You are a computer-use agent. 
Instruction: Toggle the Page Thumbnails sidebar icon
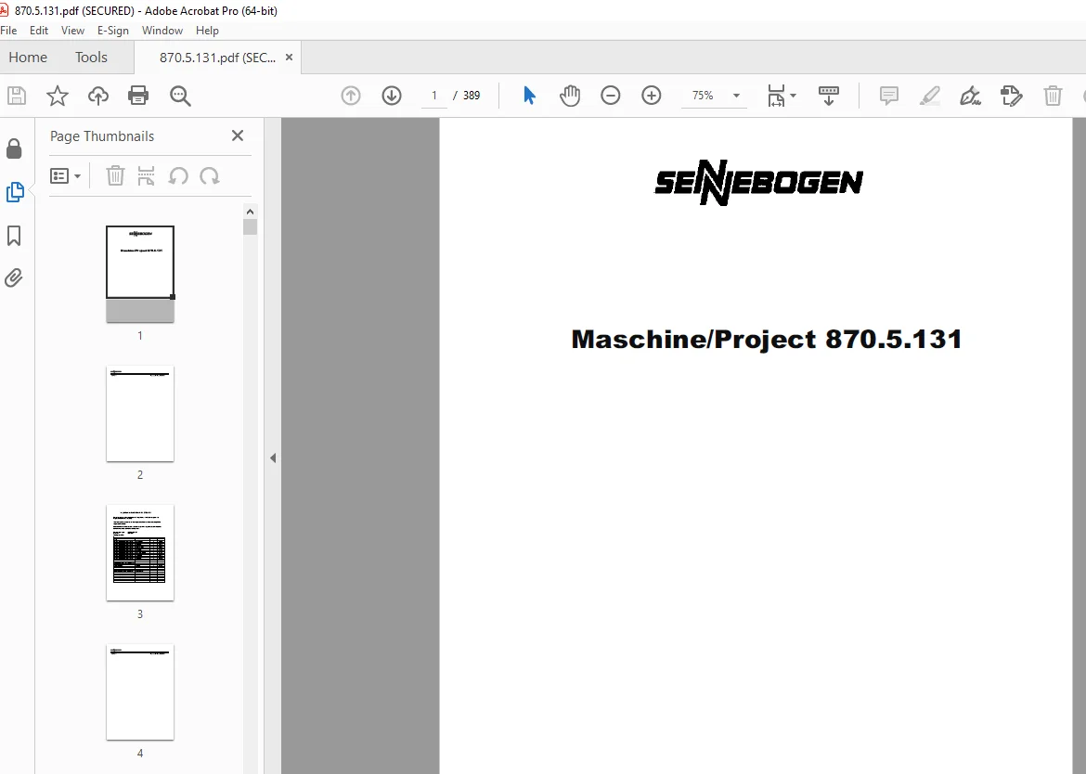(x=15, y=192)
